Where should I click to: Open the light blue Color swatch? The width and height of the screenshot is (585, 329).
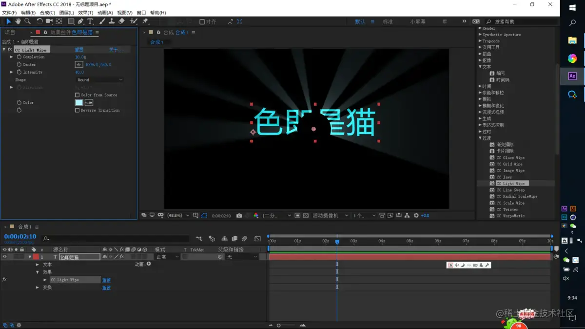pos(79,102)
